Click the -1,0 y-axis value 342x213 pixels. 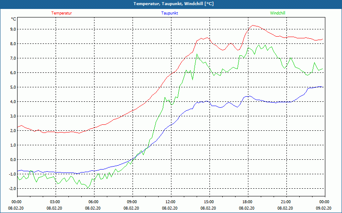[12, 174]
